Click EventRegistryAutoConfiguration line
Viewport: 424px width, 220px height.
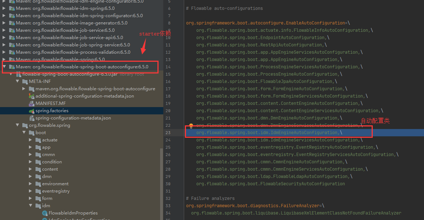pyautogui.click(x=287, y=147)
